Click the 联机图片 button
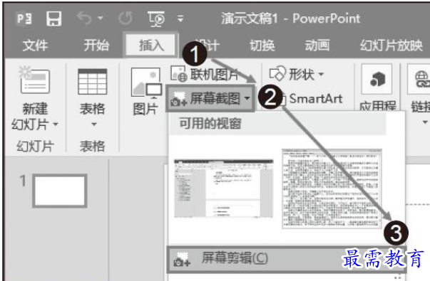Image resolution: width=430 pixels, height=281 pixels. (x=204, y=74)
